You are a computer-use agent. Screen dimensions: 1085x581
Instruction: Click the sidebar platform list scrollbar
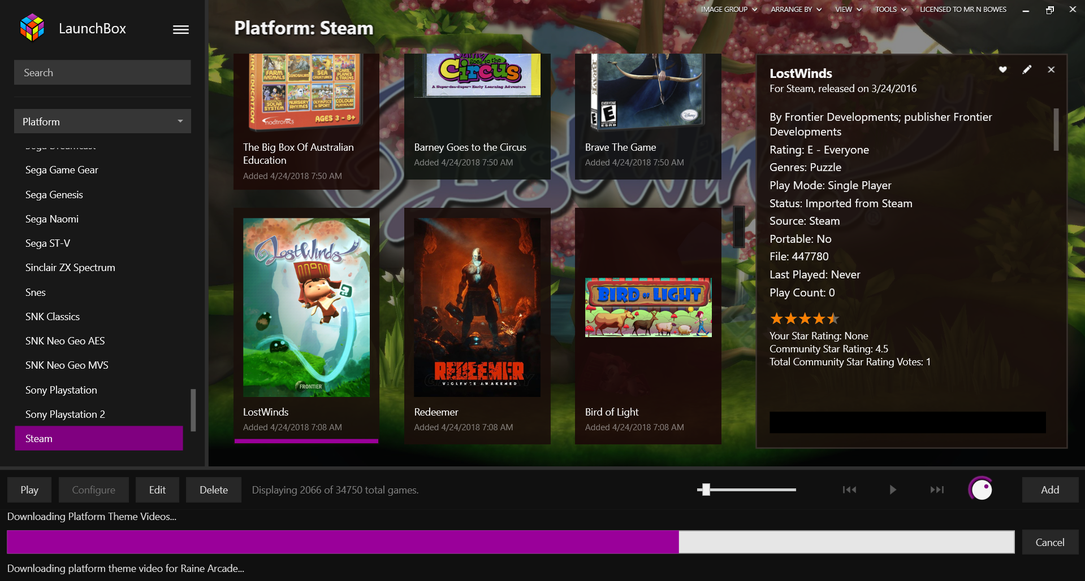point(193,410)
